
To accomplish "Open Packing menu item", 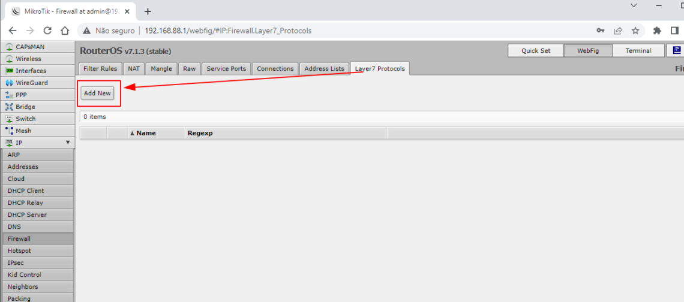I will (x=38, y=298).
